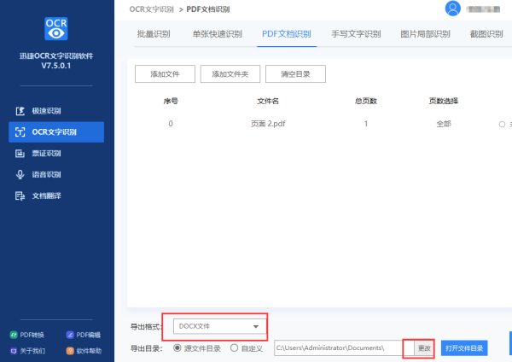Click the PDF编辑 blue icon
The image size is (512, 362).
70,335
